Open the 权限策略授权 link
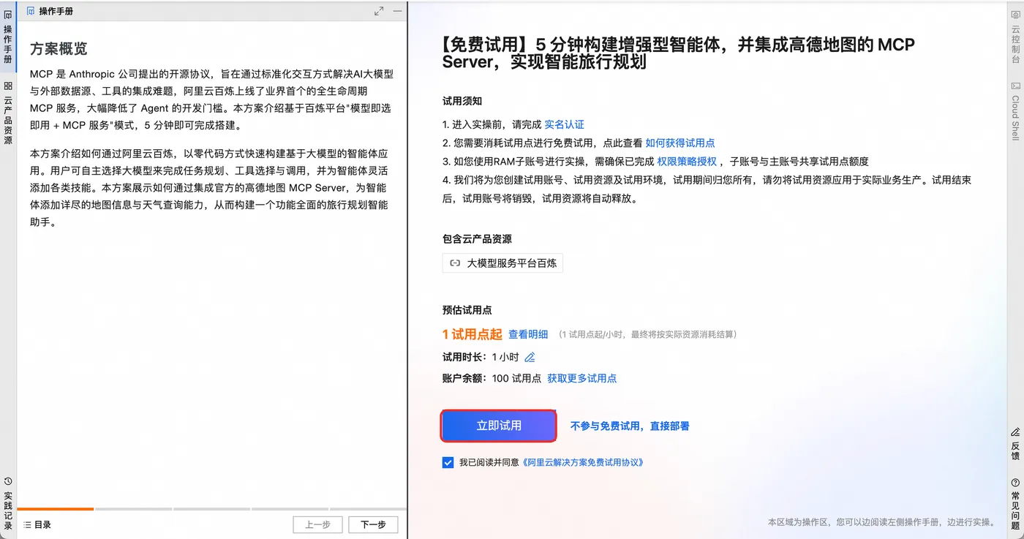The height and width of the screenshot is (539, 1024). 686,161
